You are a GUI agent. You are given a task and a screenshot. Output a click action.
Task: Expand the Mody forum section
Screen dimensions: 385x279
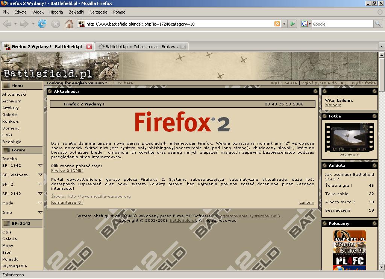pyautogui.click(x=40, y=203)
